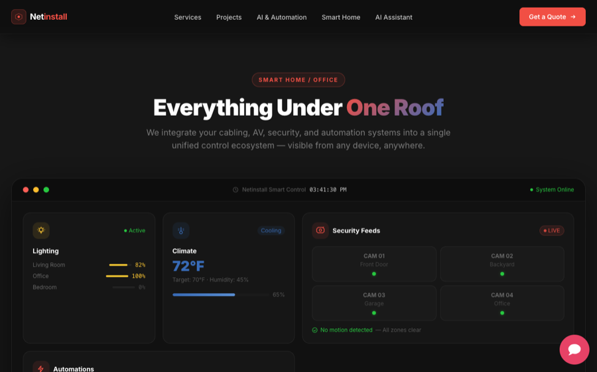Image resolution: width=597 pixels, height=372 pixels.
Task: Click the Automations heading
Action: pos(74,369)
